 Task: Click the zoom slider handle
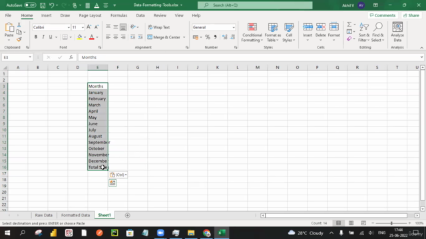click(x=391, y=223)
